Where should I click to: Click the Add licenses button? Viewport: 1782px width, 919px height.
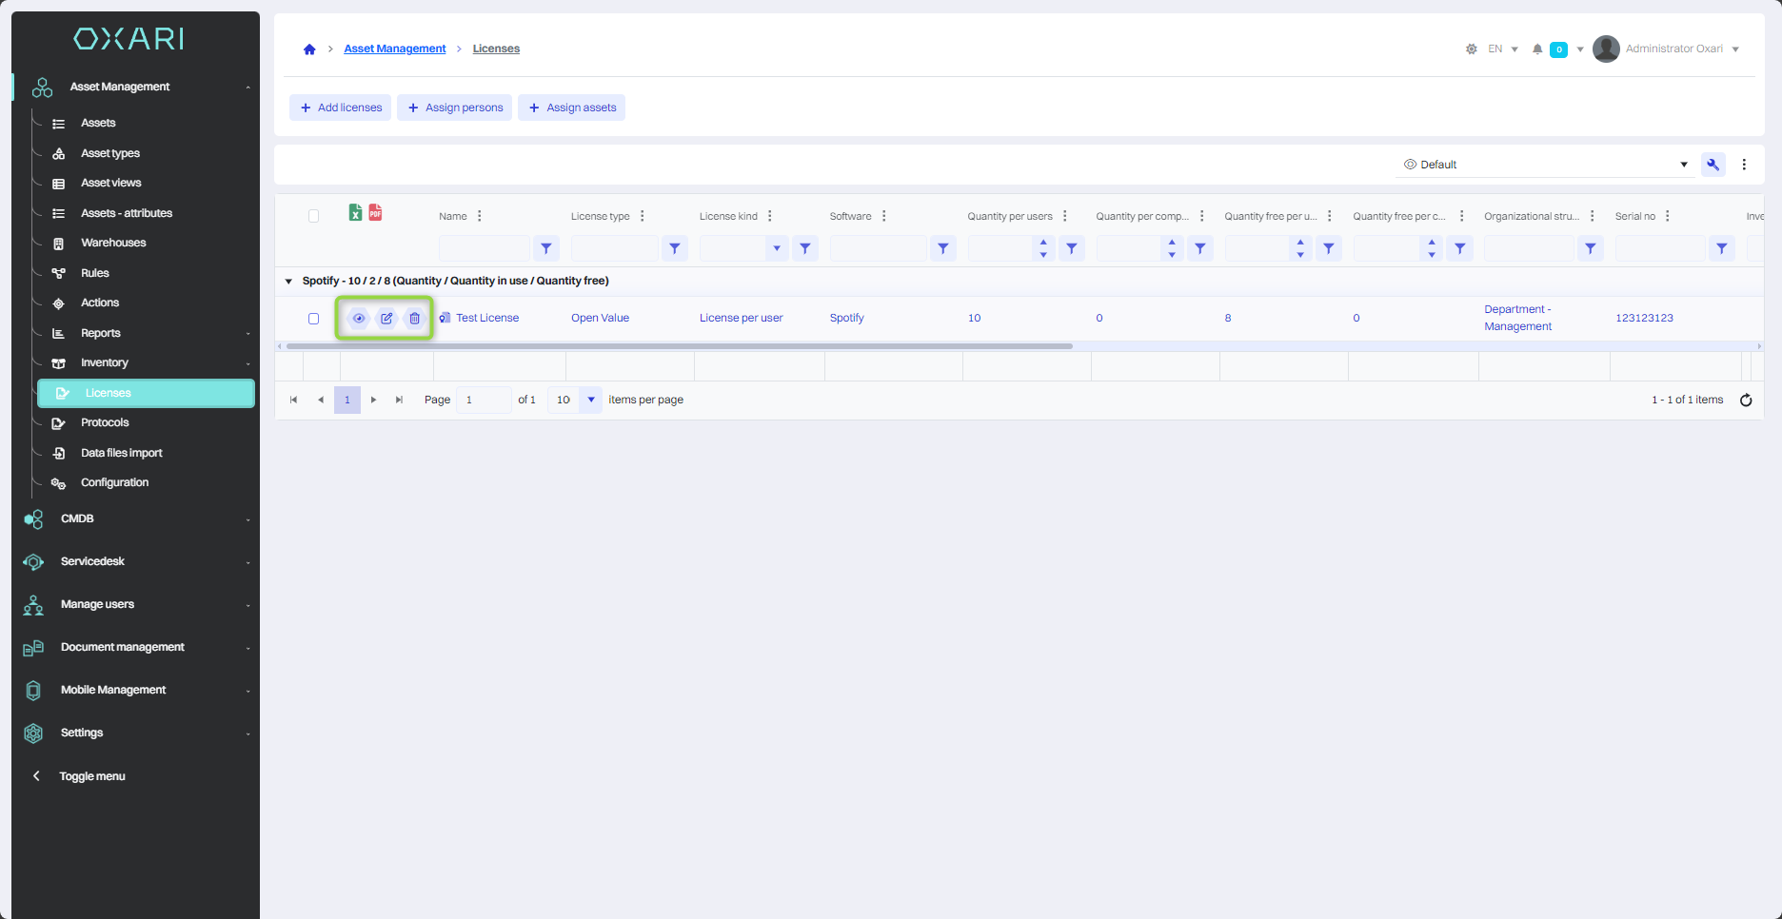click(x=341, y=108)
